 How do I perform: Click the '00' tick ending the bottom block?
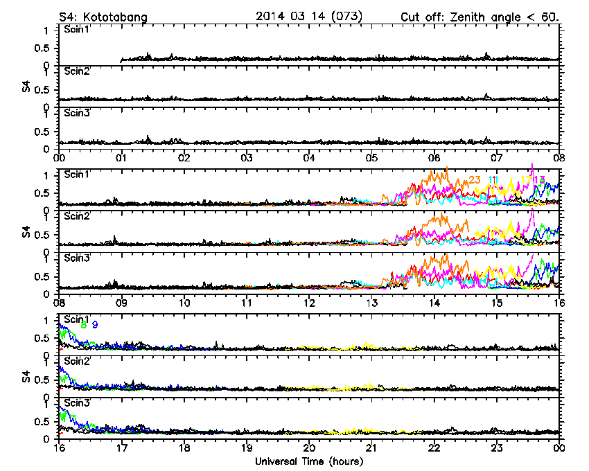(x=559, y=447)
